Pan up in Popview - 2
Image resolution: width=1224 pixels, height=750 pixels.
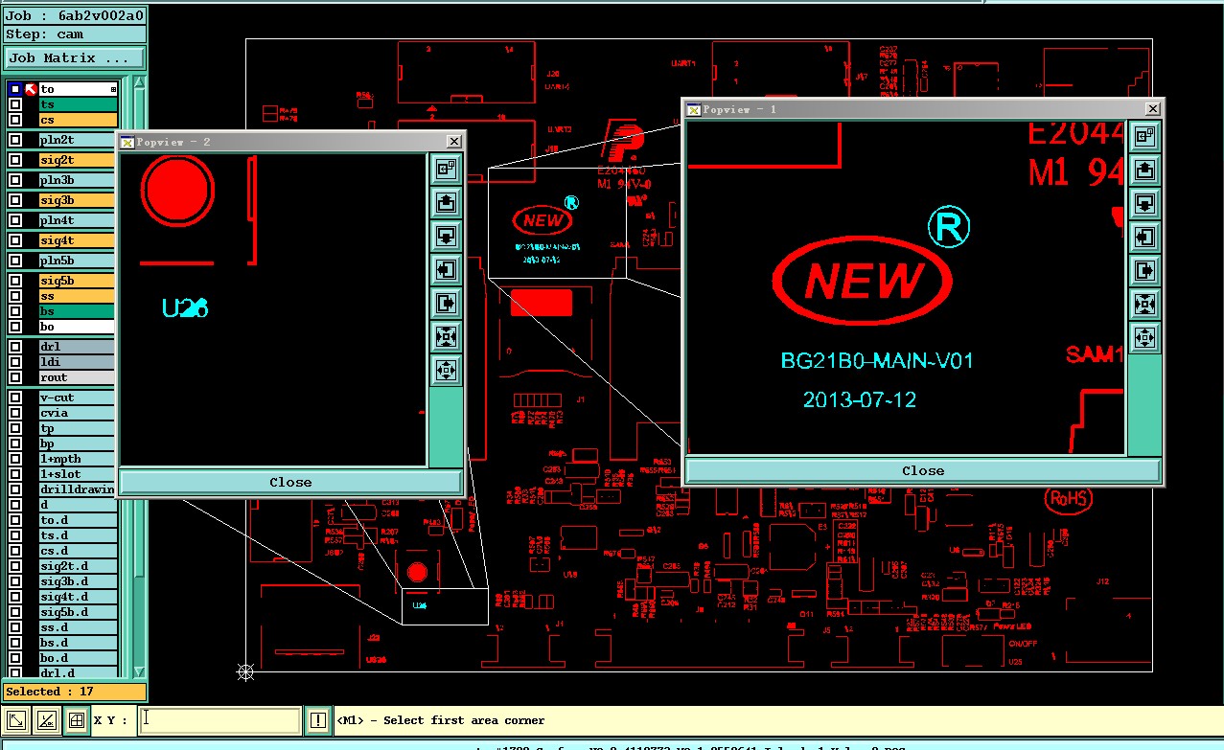(x=446, y=202)
